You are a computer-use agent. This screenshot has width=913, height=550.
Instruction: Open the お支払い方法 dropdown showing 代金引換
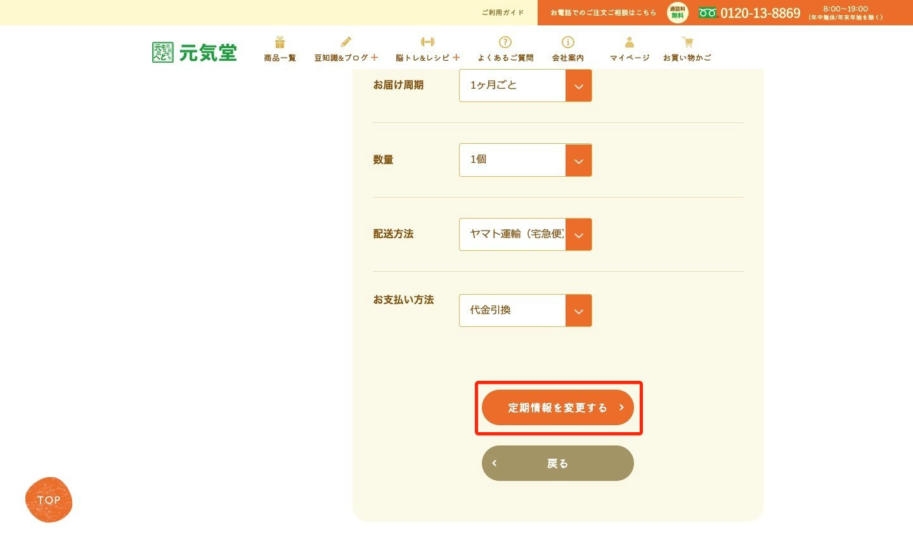click(x=526, y=310)
